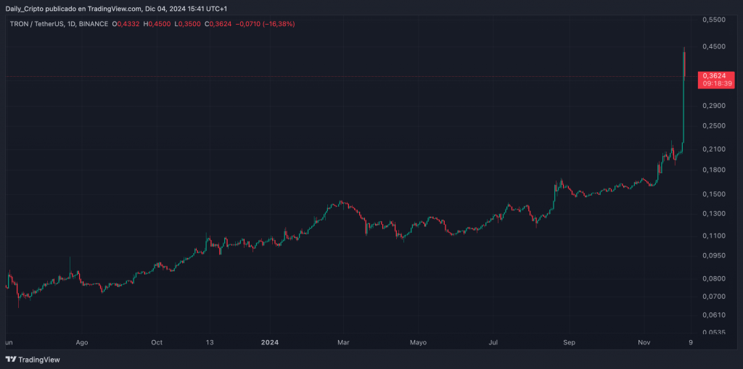Screen dimensions: 743x369
Task: Click the 2024 year marker on time axis
Action: pyautogui.click(x=270, y=342)
